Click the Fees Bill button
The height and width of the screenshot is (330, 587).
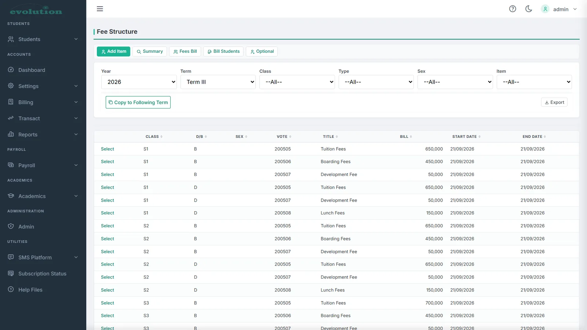click(x=185, y=51)
